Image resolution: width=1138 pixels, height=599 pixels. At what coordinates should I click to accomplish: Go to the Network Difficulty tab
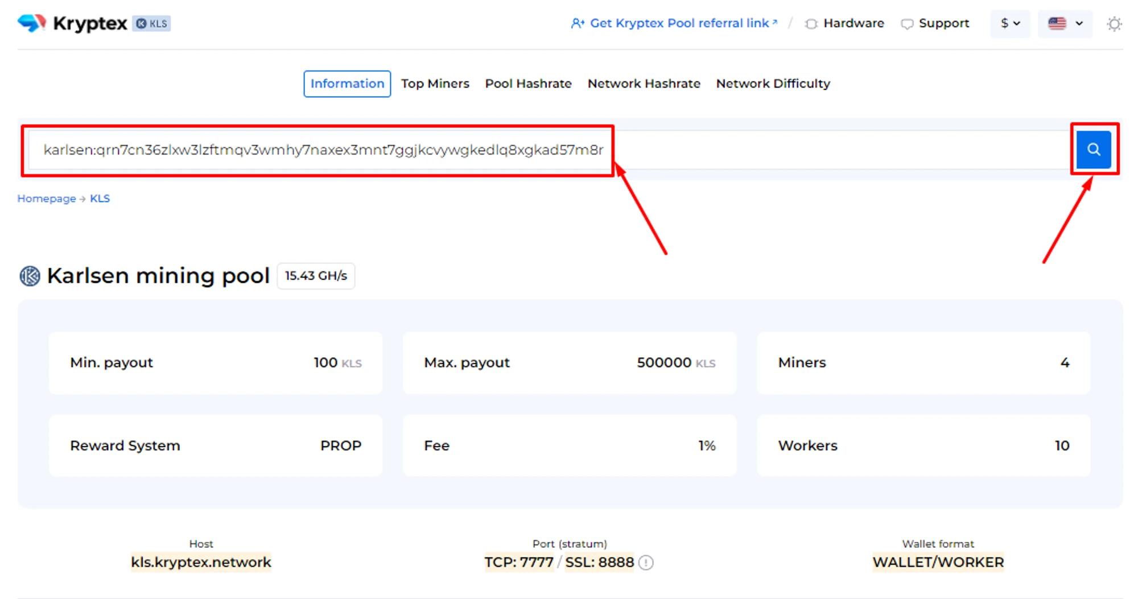pos(773,84)
